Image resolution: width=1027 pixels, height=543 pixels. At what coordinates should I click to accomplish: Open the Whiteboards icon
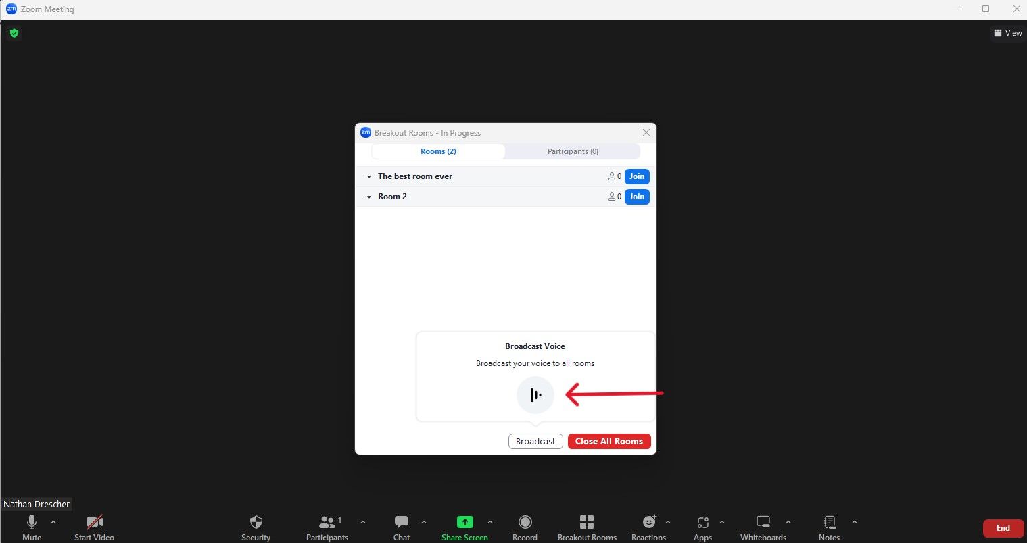(763, 522)
